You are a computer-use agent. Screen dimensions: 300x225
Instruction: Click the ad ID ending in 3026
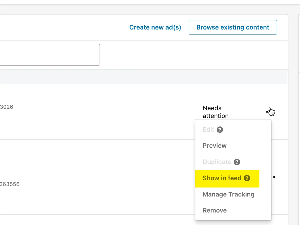click(7, 107)
